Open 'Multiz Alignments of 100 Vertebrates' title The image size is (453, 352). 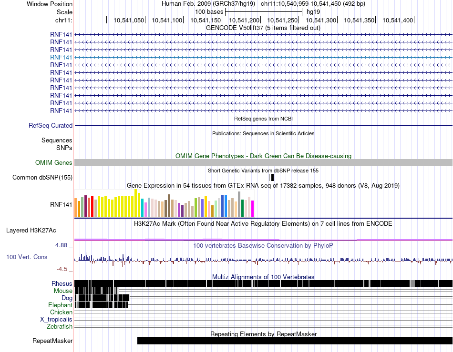263,277
